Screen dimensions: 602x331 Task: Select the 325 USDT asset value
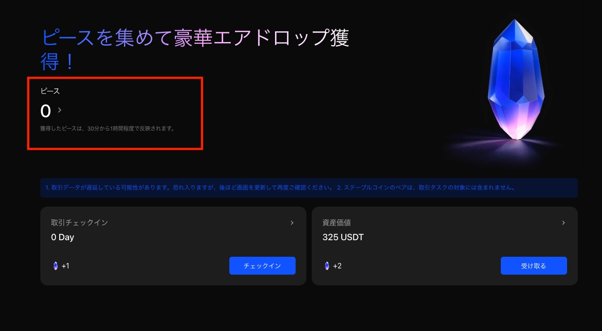click(x=343, y=238)
